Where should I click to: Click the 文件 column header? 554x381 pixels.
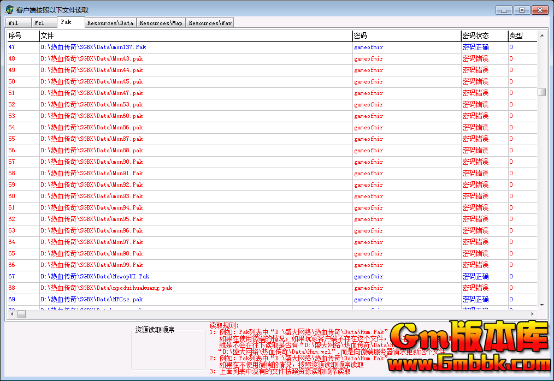[195, 35]
